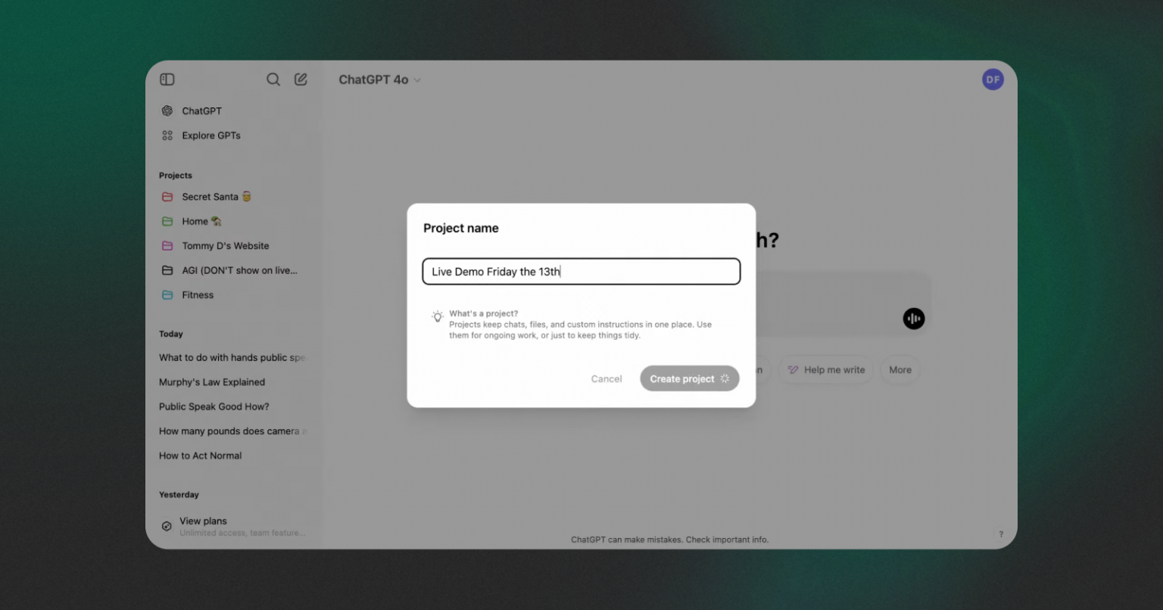This screenshot has width=1163, height=610.
Task: Open the "Murphy's Law Explained" chat
Action: pyautogui.click(x=212, y=382)
